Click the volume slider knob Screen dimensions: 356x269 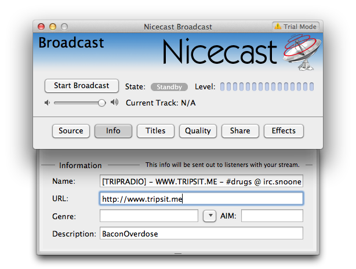101,103
